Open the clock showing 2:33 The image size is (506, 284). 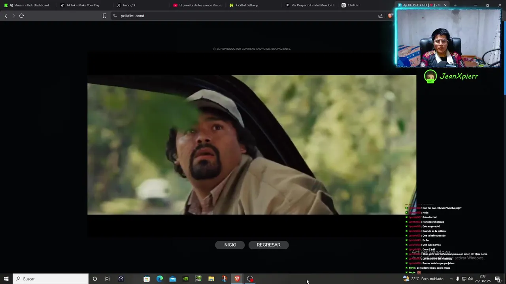coord(483,279)
